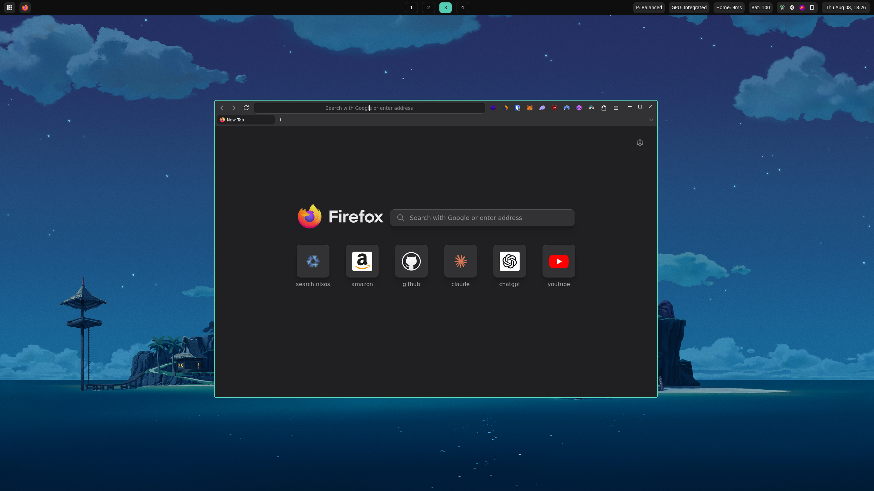Open the youtube shortcut tile
Screen dimensions: 874x491
(559, 262)
